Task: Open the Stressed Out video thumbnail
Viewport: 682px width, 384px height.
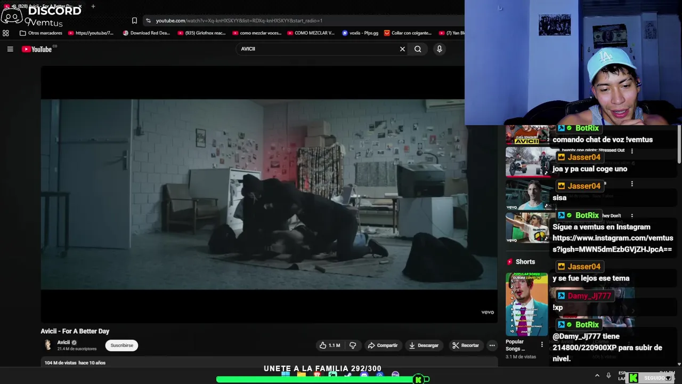Action: 527,162
